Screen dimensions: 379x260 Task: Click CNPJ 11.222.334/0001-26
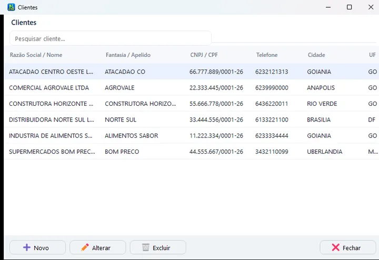coord(216,136)
